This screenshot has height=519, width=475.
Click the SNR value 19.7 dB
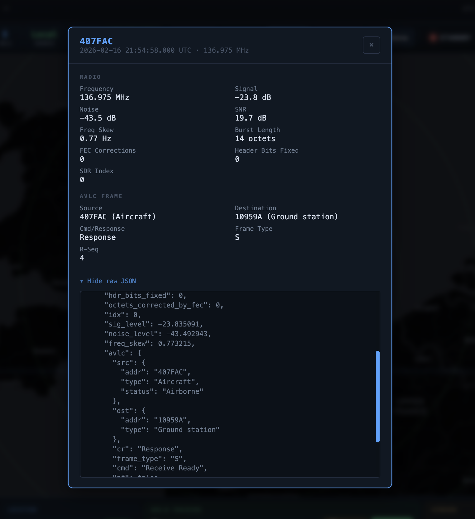(x=251, y=118)
